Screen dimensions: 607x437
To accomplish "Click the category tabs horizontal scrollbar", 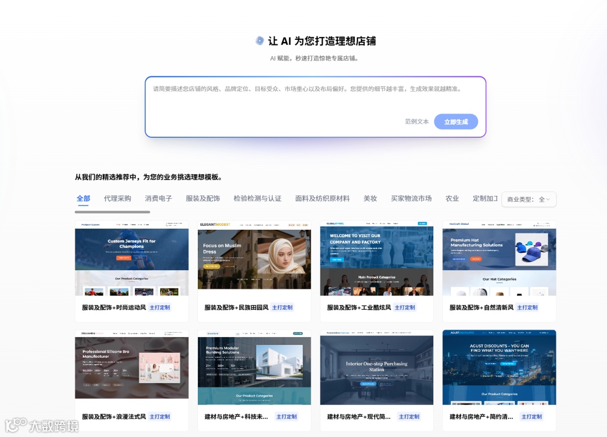I will coord(112,212).
